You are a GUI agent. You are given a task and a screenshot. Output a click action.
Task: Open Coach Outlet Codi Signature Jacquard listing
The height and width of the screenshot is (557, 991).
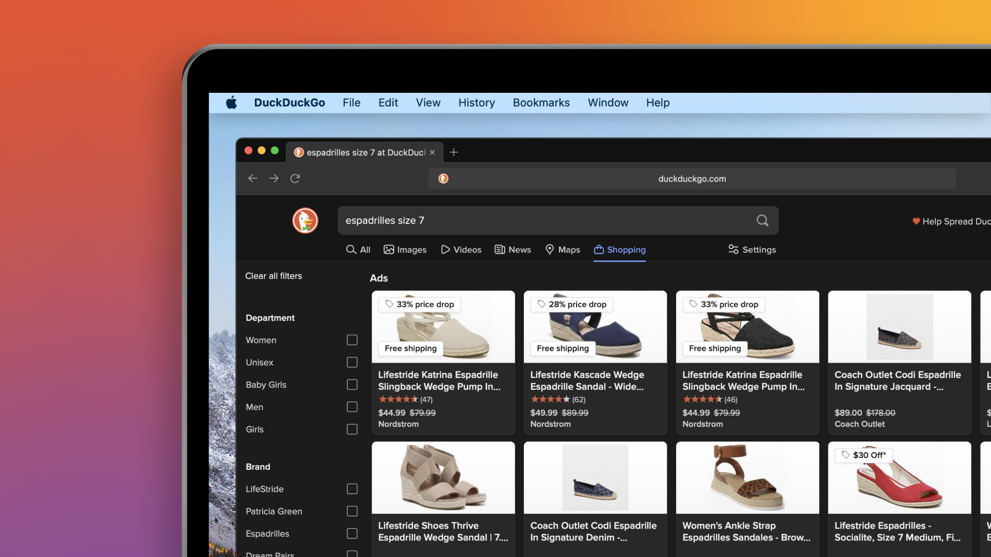(898, 381)
